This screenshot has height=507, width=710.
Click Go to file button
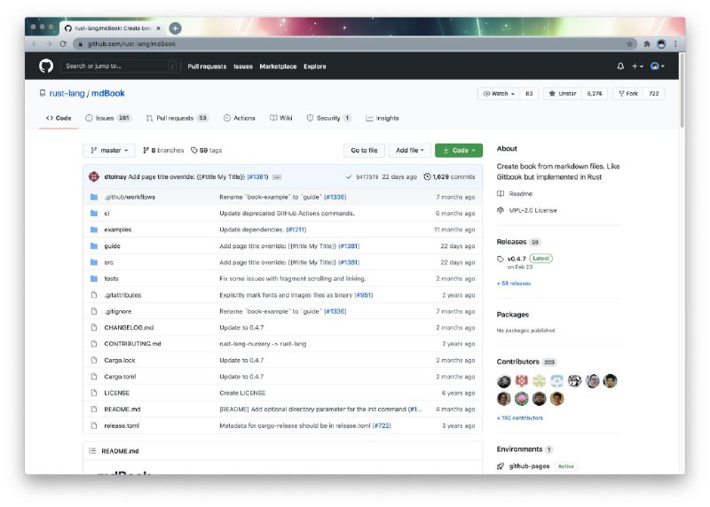[x=364, y=150]
